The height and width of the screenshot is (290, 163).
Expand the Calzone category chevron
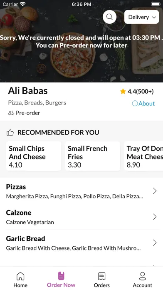[x=155, y=217]
